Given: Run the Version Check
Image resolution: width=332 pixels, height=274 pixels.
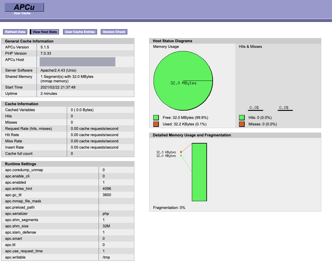Looking at the screenshot, I should pyautogui.click(x=114, y=32).
